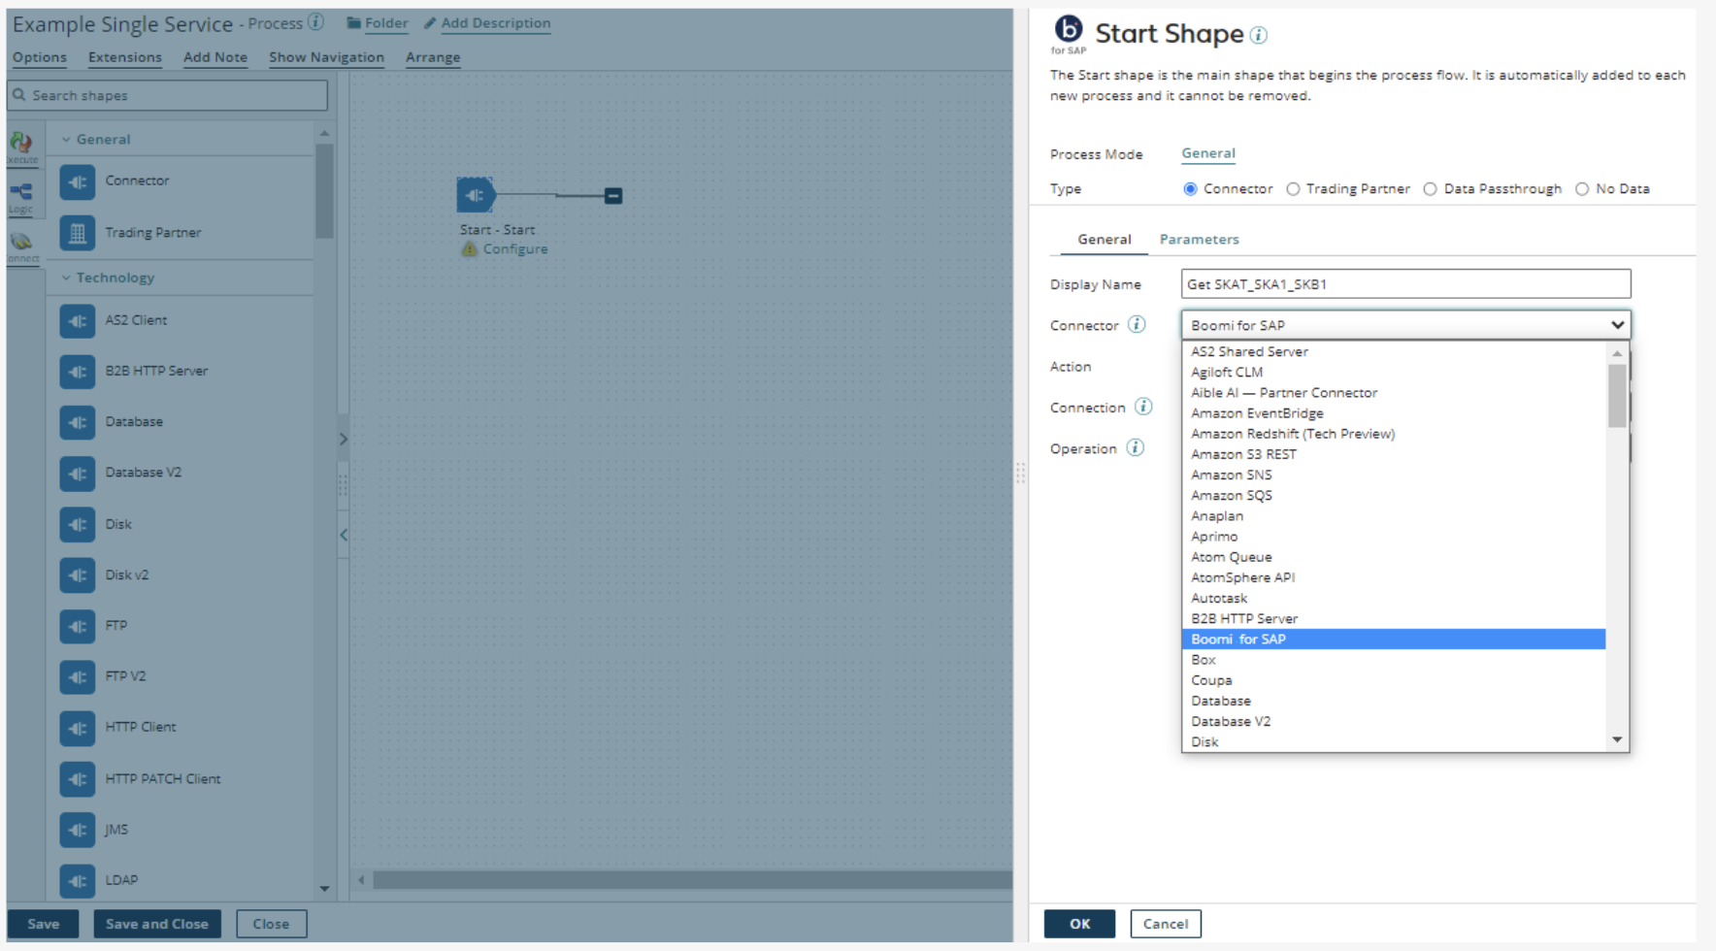This screenshot has height=951, width=1716.
Task: Open the Execute shapes palette icon
Action: [x=21, y=145]
